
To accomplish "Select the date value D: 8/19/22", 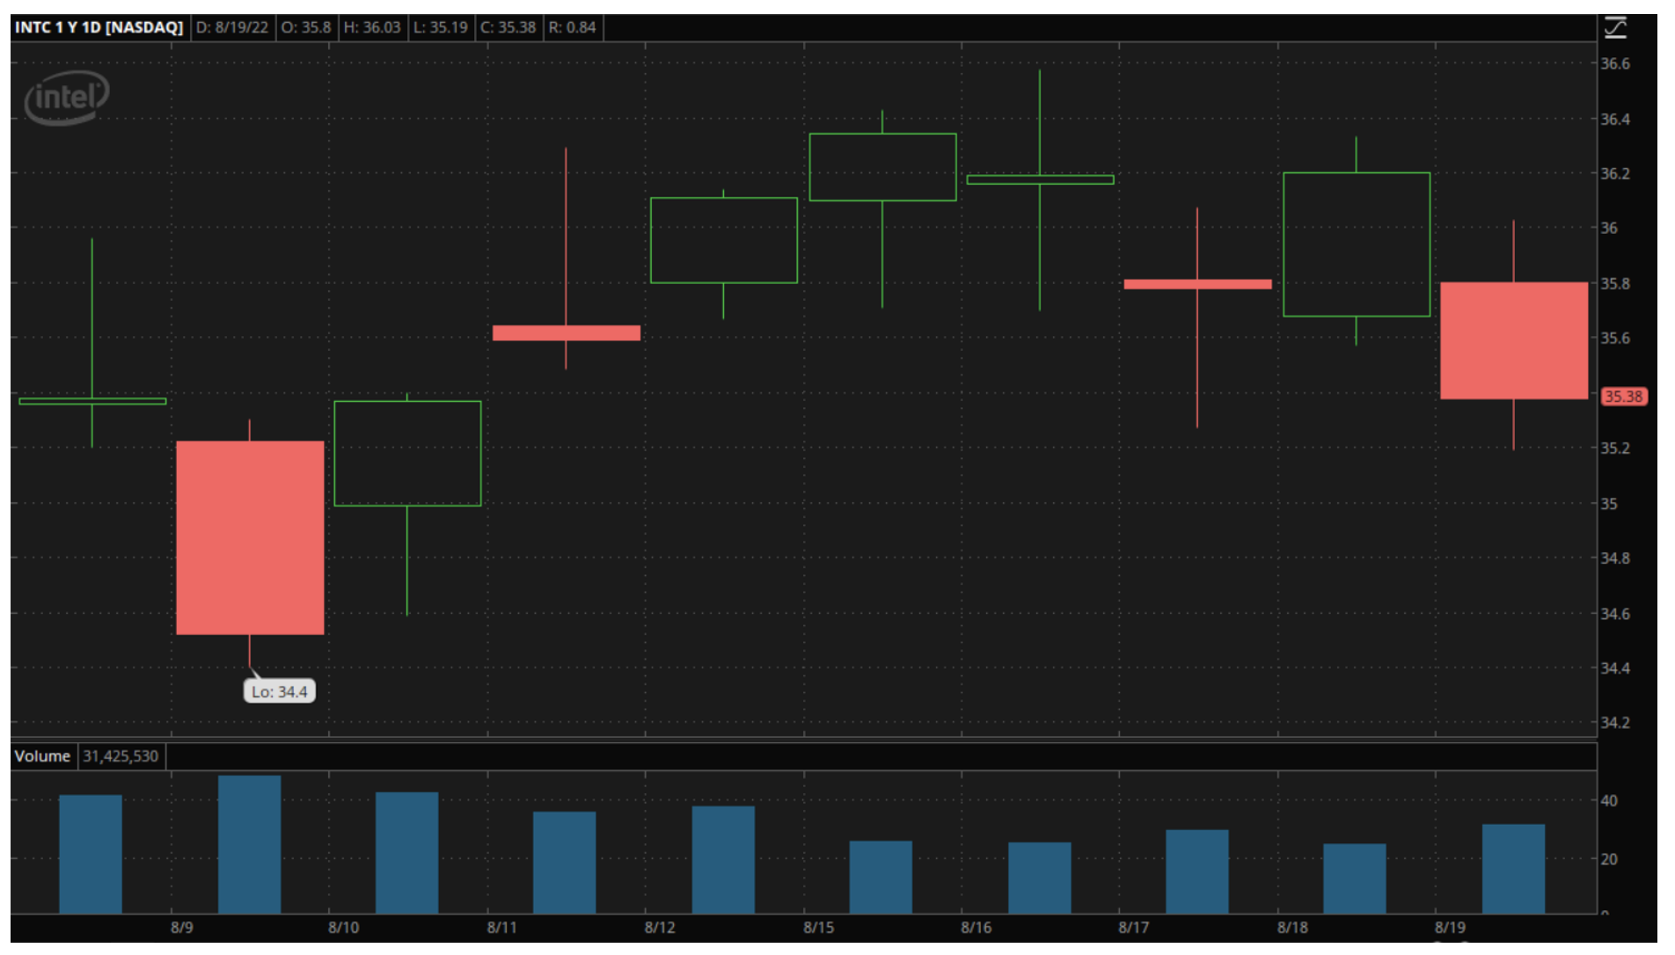I will point(232,27).
